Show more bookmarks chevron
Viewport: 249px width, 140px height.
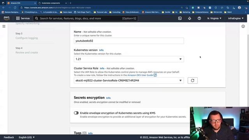click(x=245, y=12)
